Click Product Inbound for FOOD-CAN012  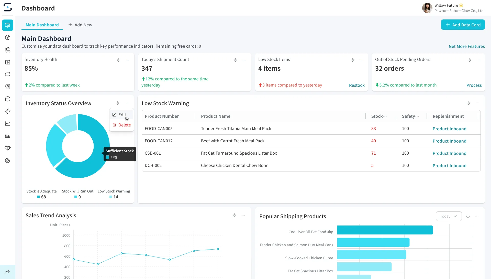[449, 141]
